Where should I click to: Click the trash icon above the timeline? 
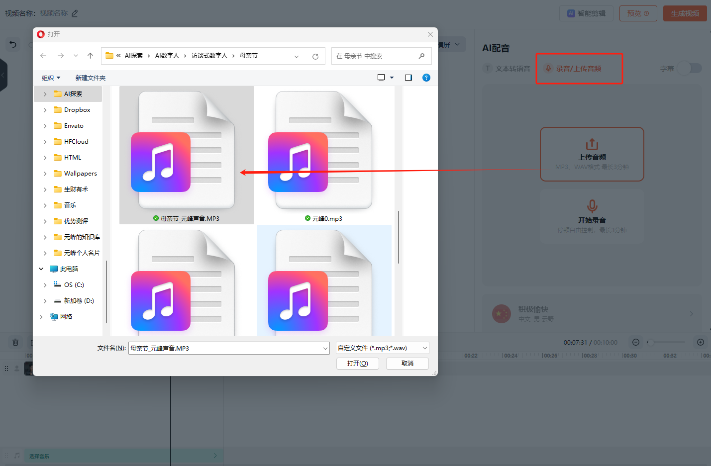pyautogui.click(x=15, y=342)
